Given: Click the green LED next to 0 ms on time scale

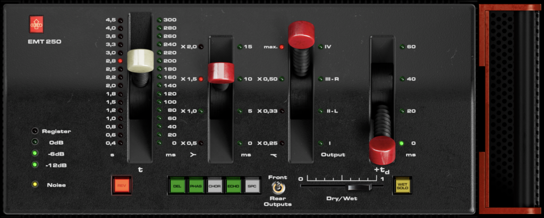Looking at the screenshot, I should coord(159,142).
